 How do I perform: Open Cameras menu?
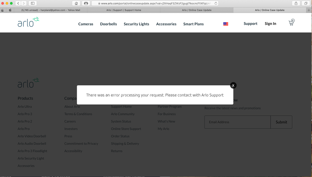[86, 24]
